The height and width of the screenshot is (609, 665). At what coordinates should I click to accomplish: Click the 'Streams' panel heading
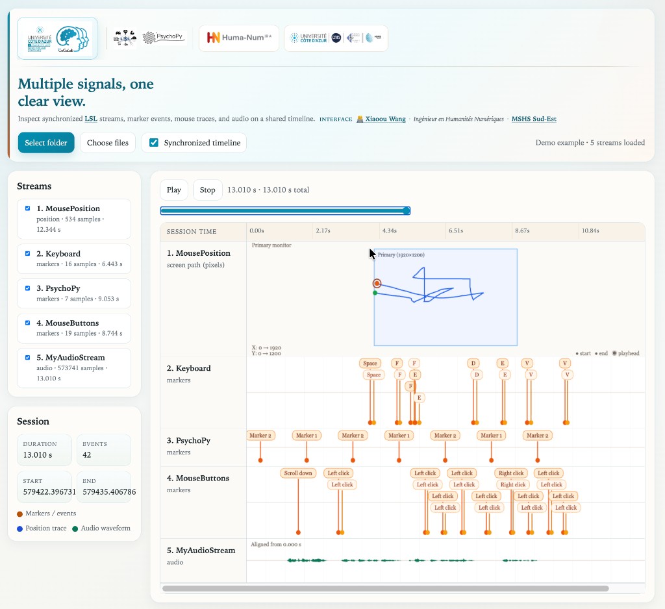pos(34,186)
